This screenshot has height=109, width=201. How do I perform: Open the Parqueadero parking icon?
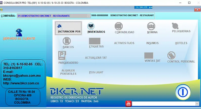tap(62, 55)
